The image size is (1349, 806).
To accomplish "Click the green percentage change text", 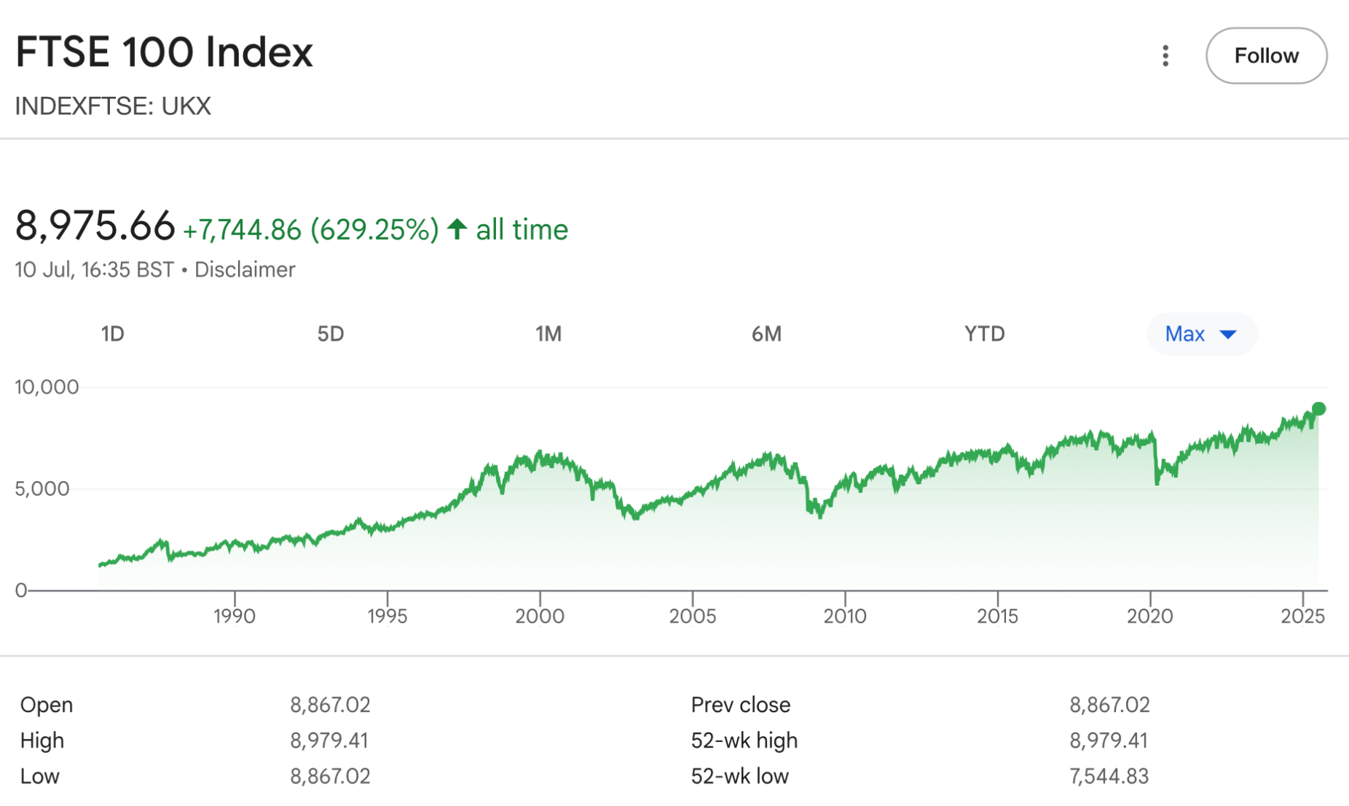I will 373,229.
